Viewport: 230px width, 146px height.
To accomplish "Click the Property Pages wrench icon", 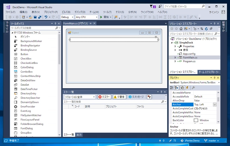I will coord(193,88).
